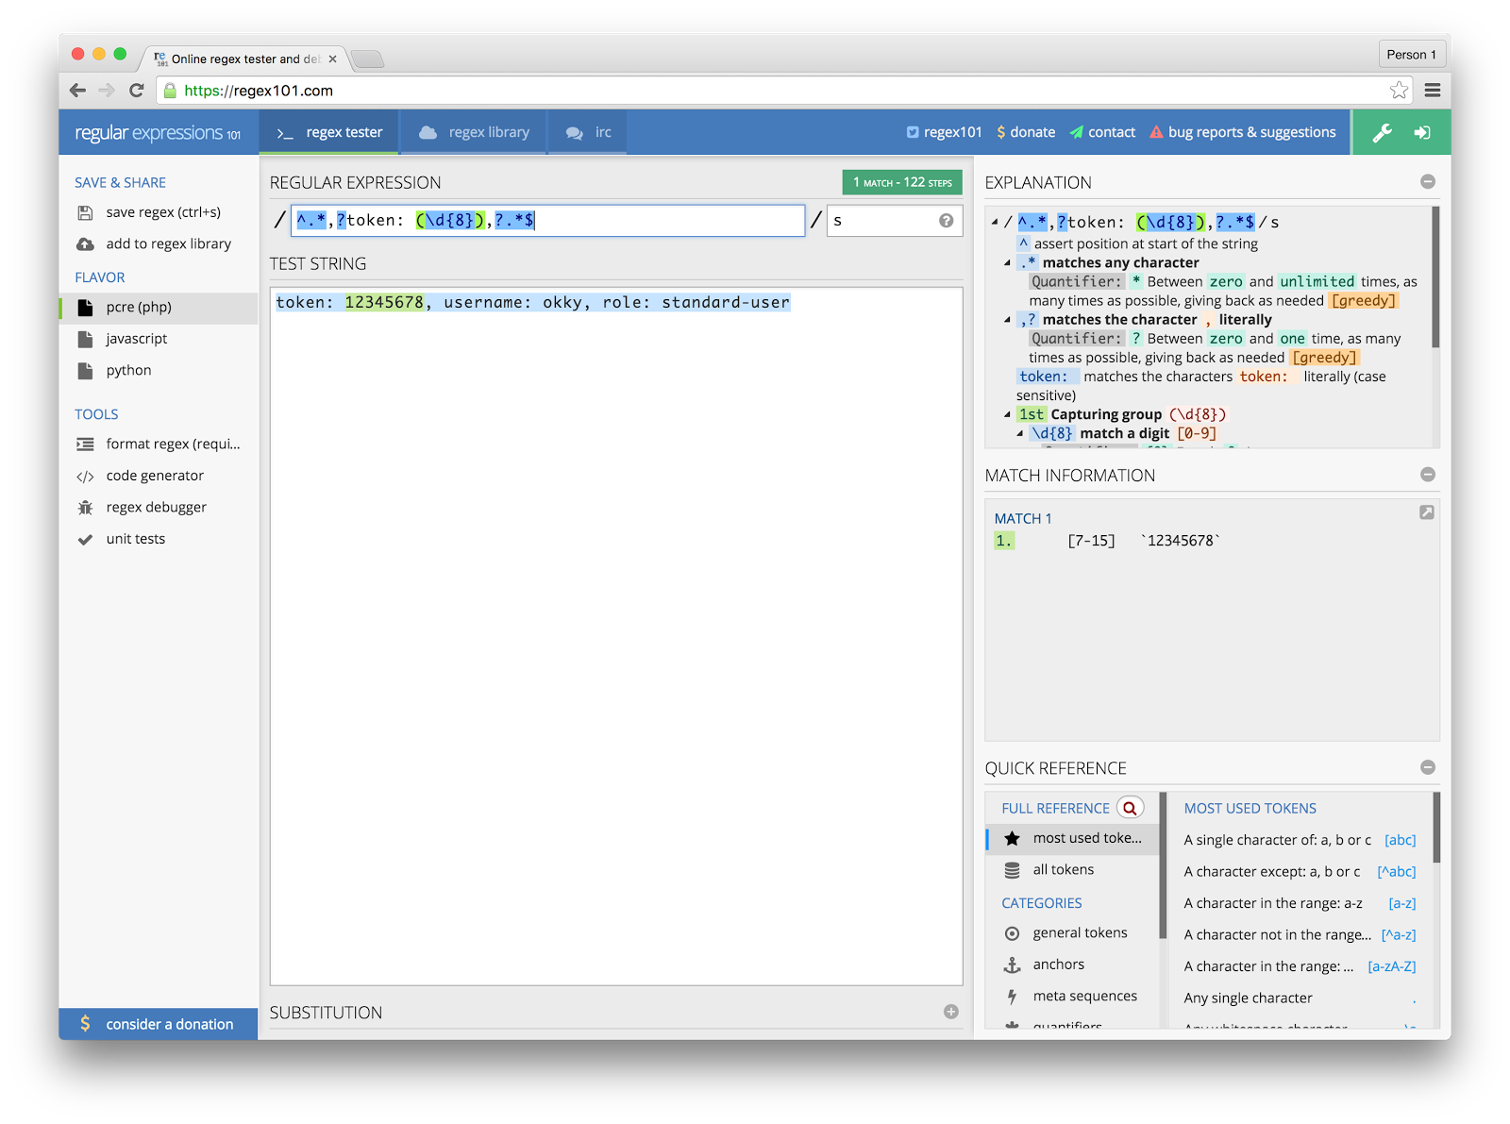The width and height of the screenshot is (1510, 1124).
Task: Collapse the 1st Capturing group node
Action: pyautogui.click(x=1007, y=414)
